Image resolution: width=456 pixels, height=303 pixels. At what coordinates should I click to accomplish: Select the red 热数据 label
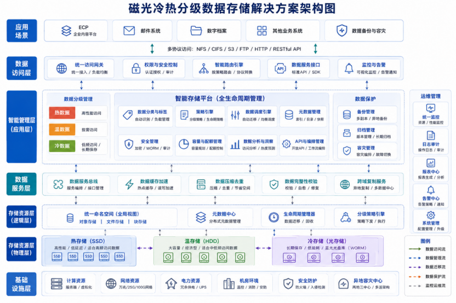pyautogui.click(x=62, y=113)
